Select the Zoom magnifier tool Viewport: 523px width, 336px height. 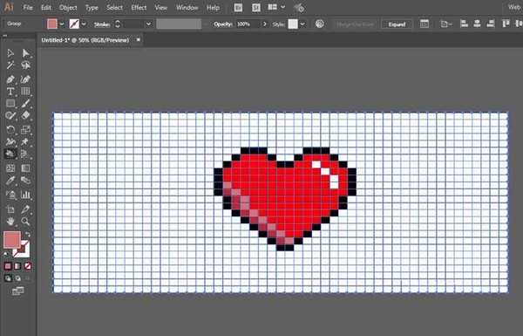pyautogui.click(x=25, y=221)
